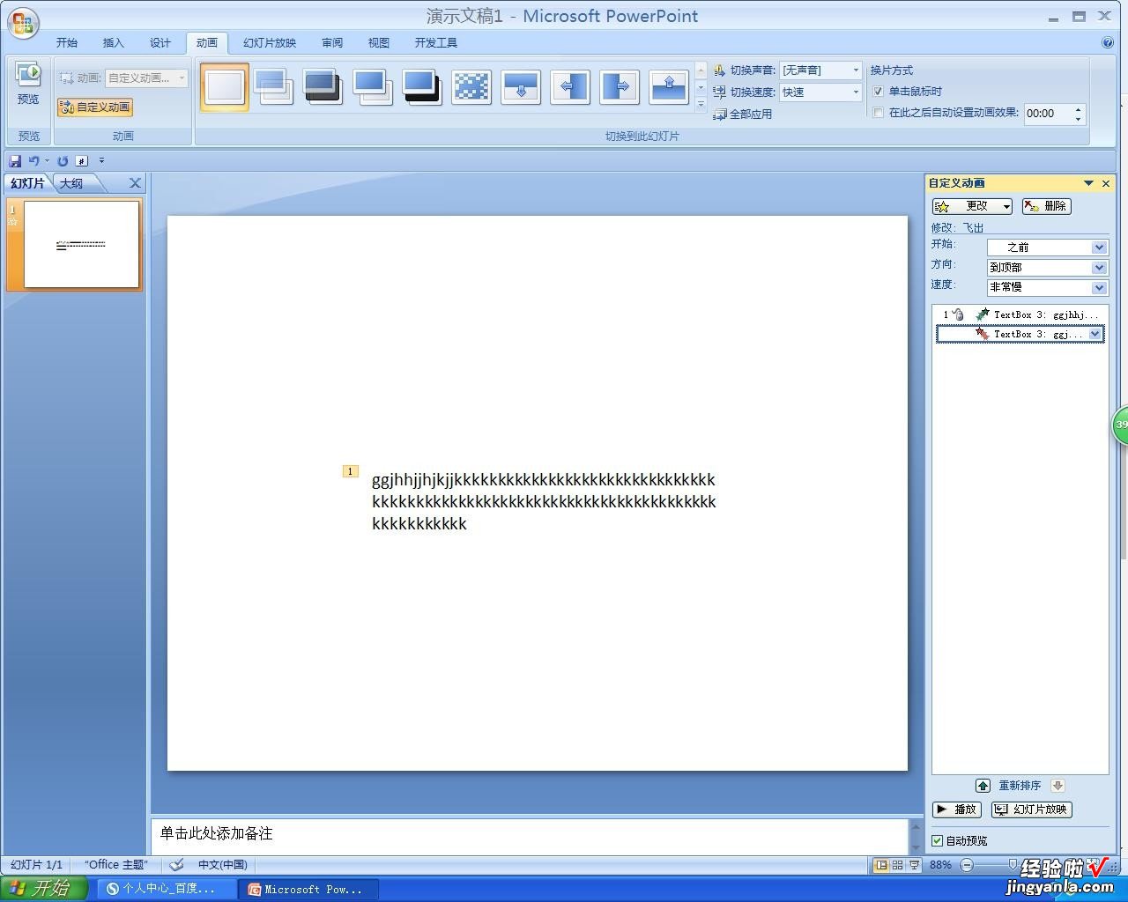
Task: Move animation down with reorder down arrow
Action: (1057, 786)
